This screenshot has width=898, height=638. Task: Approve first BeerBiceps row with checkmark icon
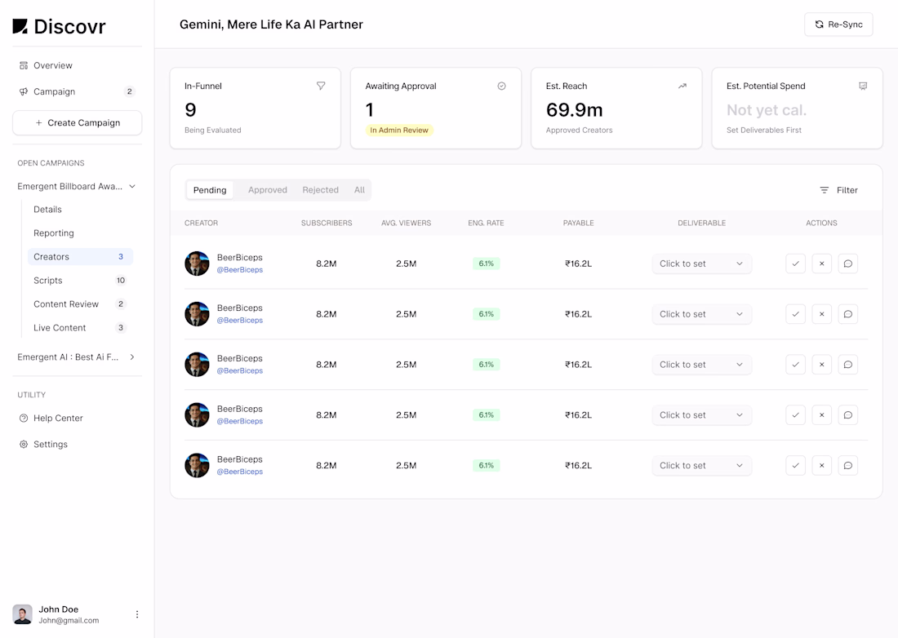(795, 264)
